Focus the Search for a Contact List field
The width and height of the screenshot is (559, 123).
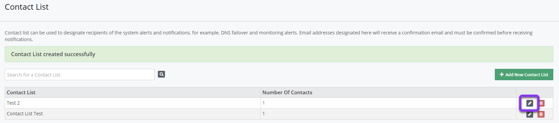tap(80, 75)
